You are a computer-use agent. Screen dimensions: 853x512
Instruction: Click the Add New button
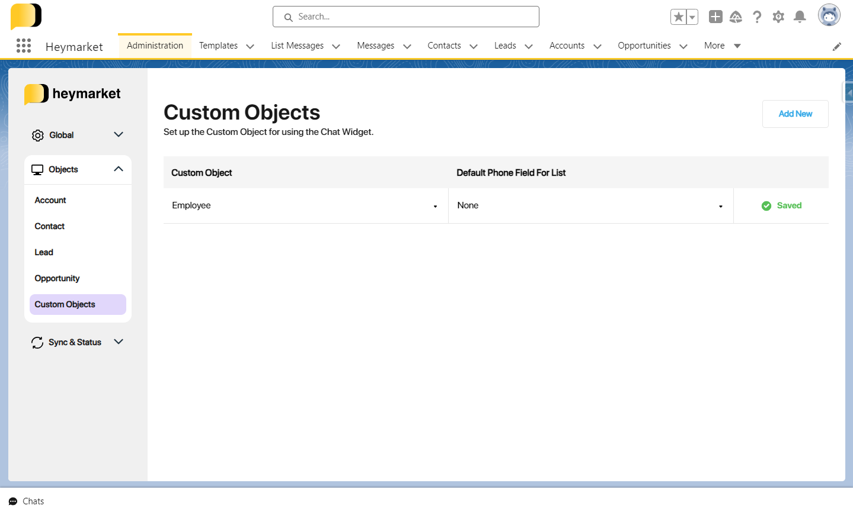[795, 114]
